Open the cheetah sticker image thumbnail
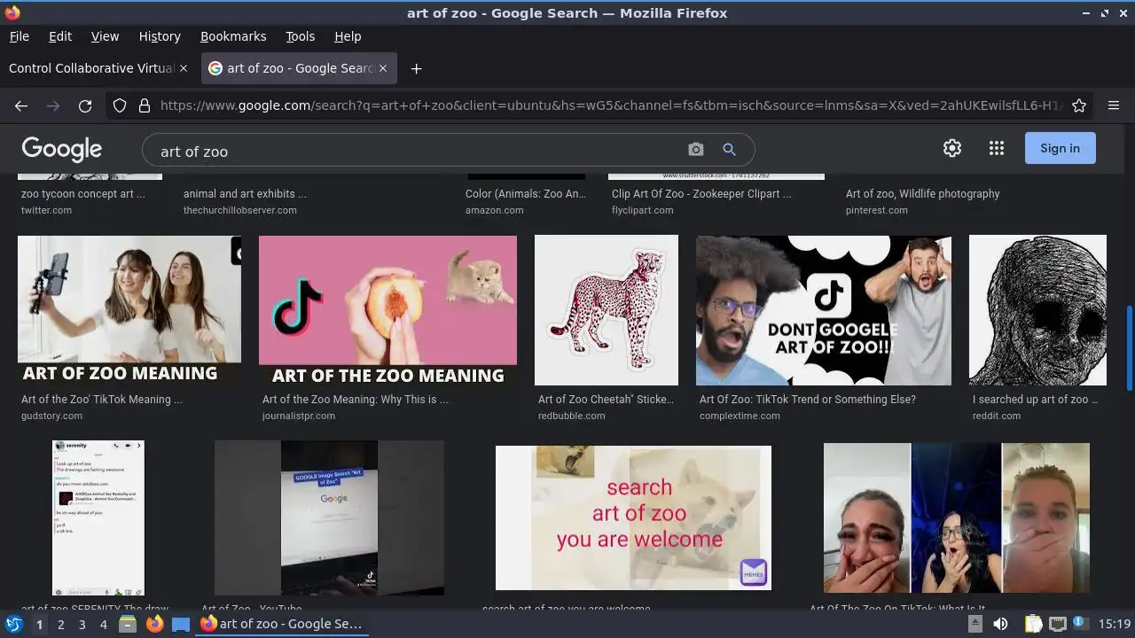The height and width of the screenshot is (638, 1135). [607, 310]
